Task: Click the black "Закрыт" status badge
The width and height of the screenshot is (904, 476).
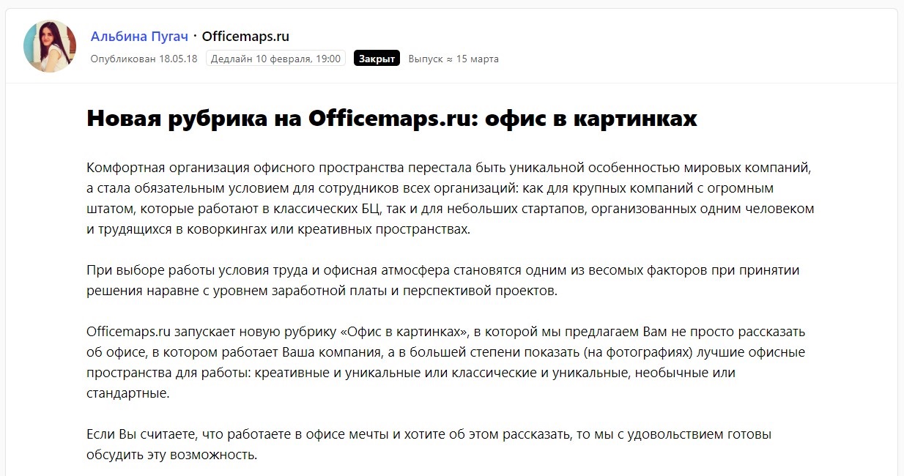Action: (377, 59)
